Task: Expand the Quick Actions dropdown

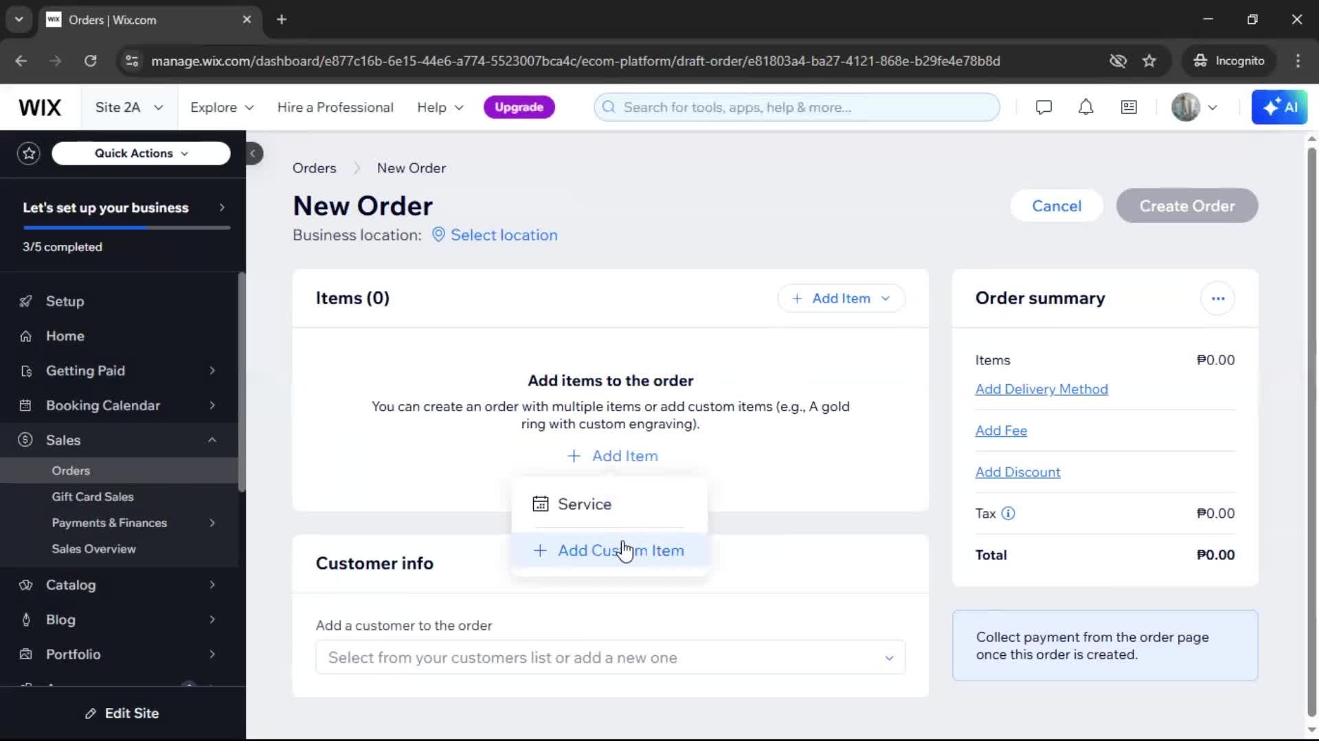Action: 141,153
